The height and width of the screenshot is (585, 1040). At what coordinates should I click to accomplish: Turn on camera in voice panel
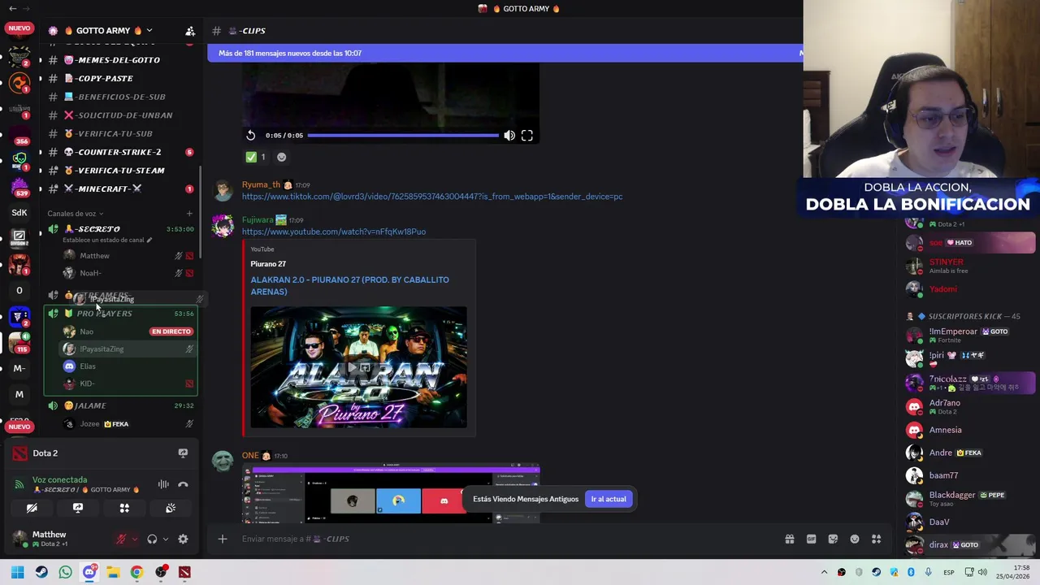tap(32, 508)
